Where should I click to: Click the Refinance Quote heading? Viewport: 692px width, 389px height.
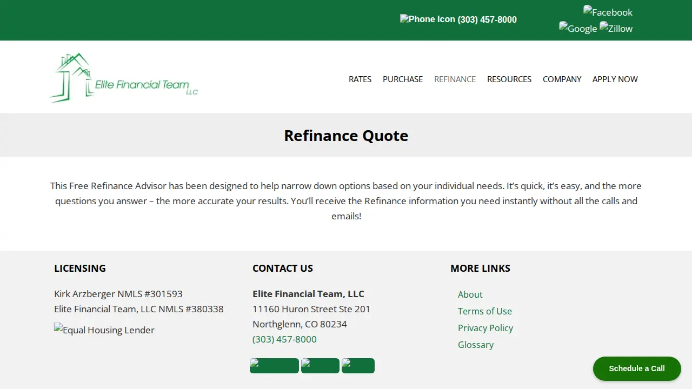point(346,135)
